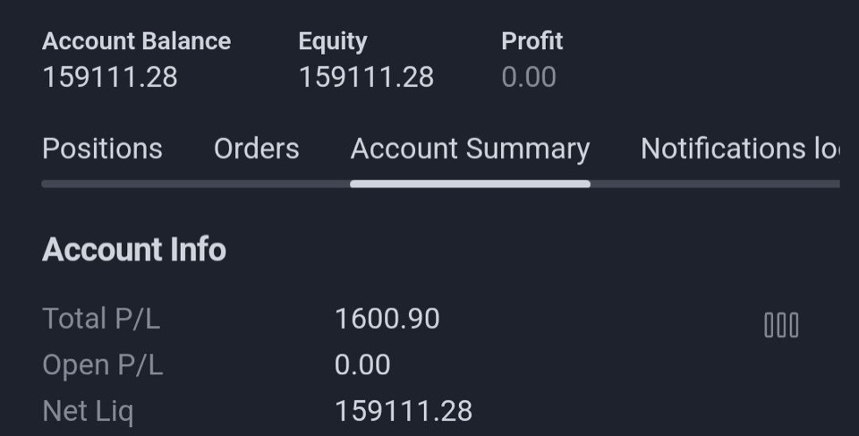Select the Account Summary tab
The height and width of the screenshot is (436, 859).
(470, 150)
